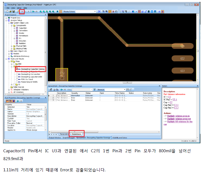202x177 pixels.
Task: Check the Power/Ground Width rule checkbox
Action: pos(17,82)
